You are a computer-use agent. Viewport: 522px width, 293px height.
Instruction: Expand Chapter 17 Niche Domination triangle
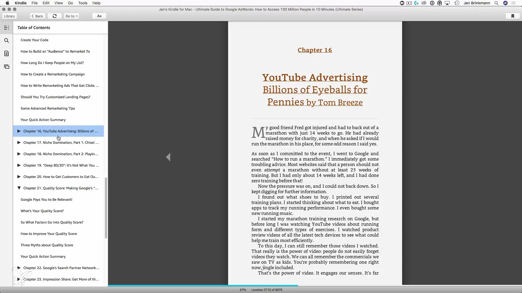coord(19,142)
